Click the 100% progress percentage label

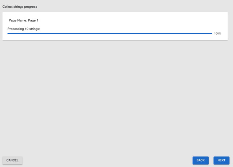tap(218, 34)
